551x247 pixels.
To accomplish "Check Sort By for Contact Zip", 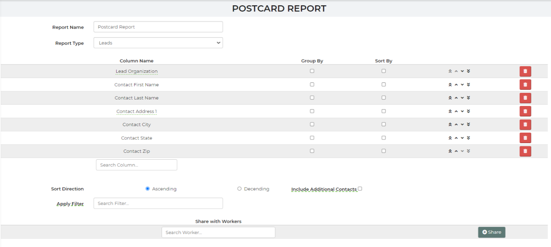I will pos(383,151).
